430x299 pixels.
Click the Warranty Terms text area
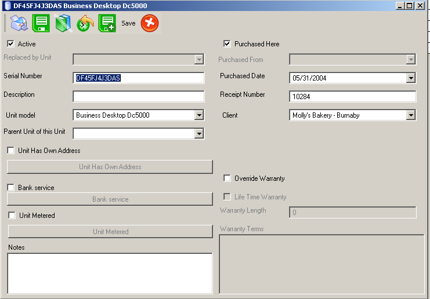[x=321, y=264]
